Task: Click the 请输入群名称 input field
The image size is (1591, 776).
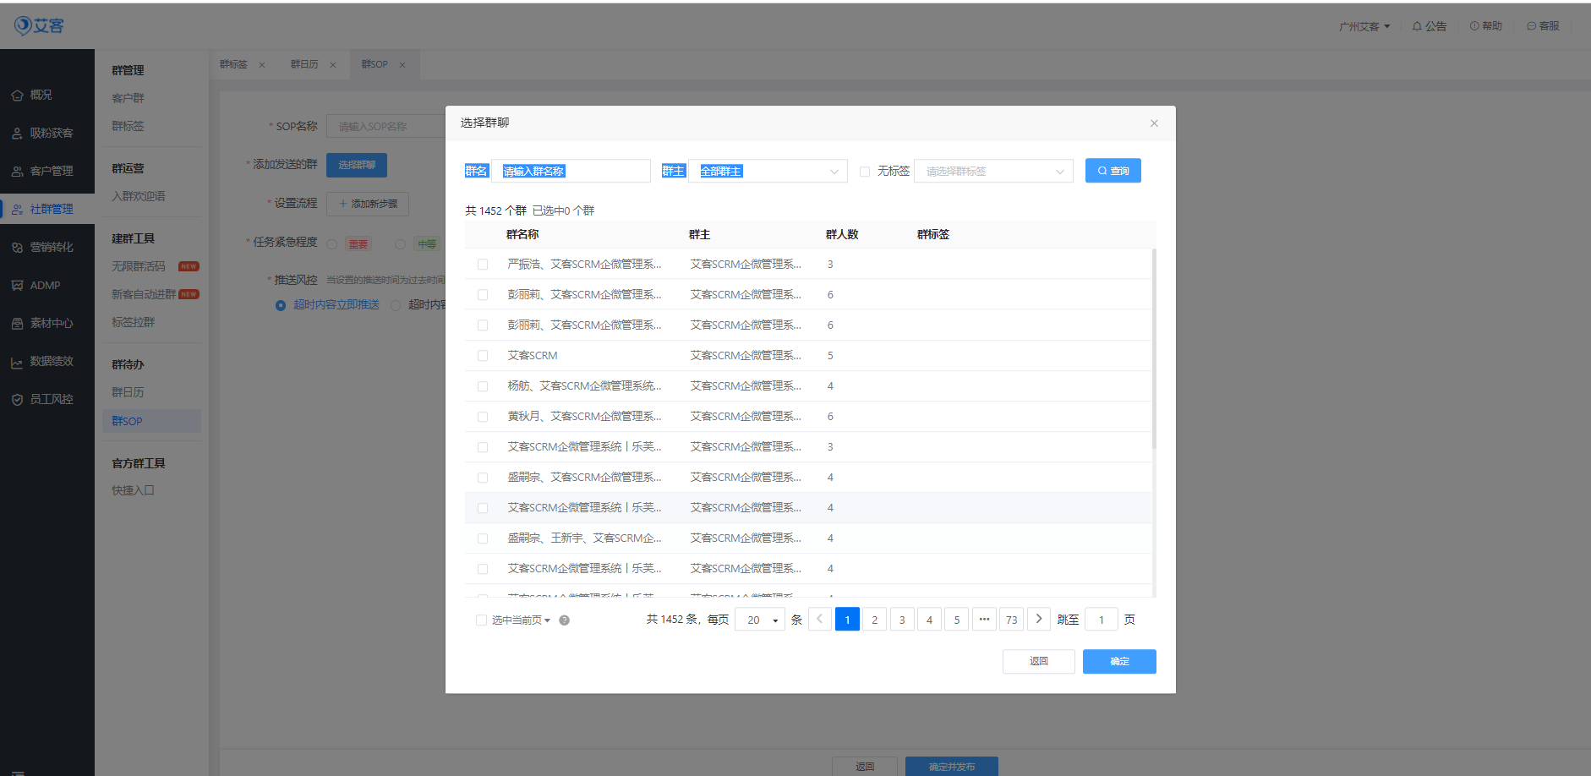Action: pos(571,172)
